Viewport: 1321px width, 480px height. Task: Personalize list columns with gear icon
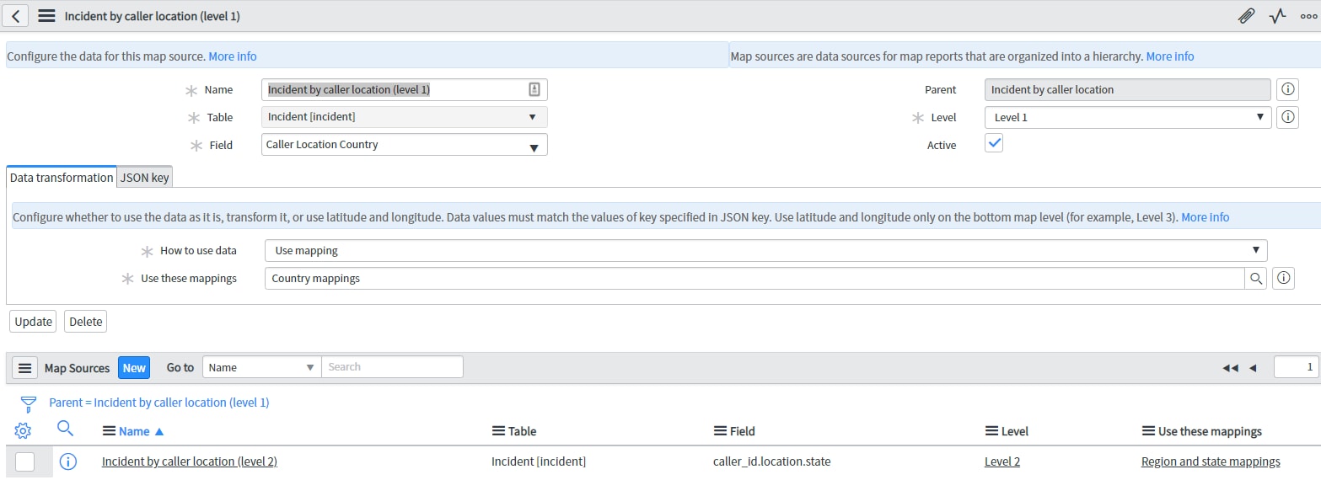click(x=23, y=430)
